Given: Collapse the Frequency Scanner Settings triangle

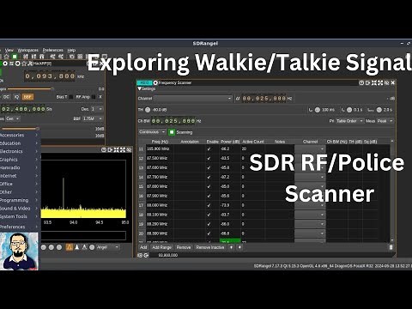Looking at the screenshot, I should [x=140, y=88].
